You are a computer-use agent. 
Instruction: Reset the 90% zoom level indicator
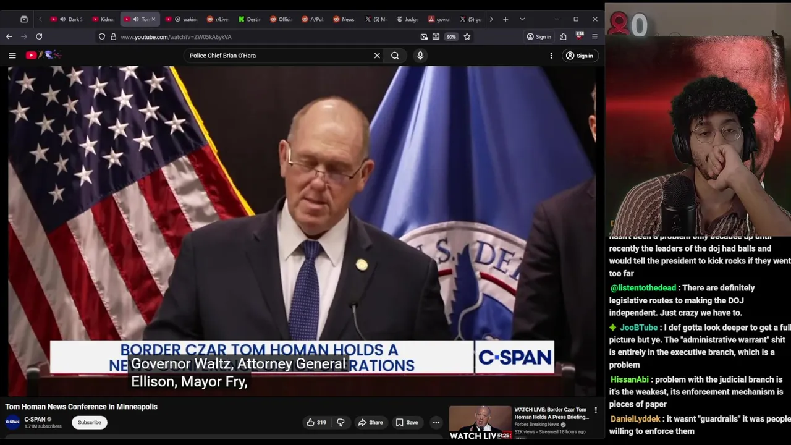coord(451,36)
